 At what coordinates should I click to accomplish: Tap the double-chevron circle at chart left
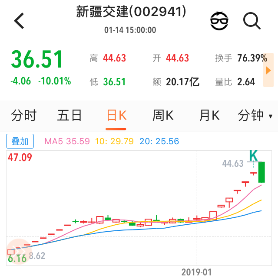(18, 252)
